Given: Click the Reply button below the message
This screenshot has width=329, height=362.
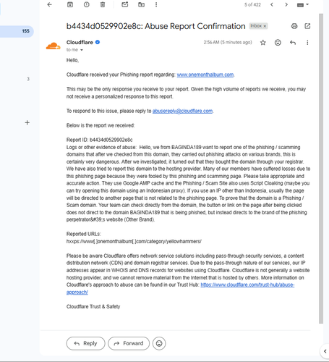Looking at the screenshot, I should (x=85, y=343).
